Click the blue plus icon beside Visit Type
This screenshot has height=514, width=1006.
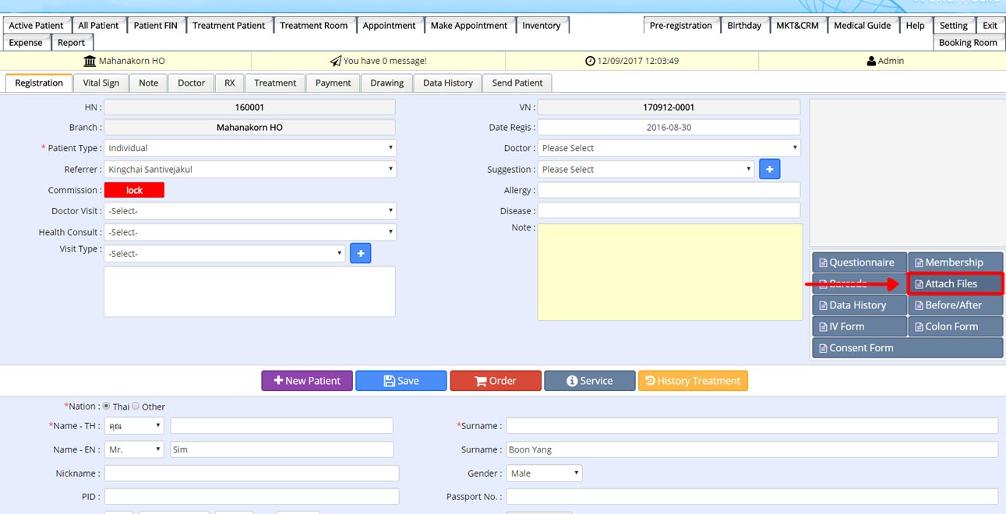point(360,253)
